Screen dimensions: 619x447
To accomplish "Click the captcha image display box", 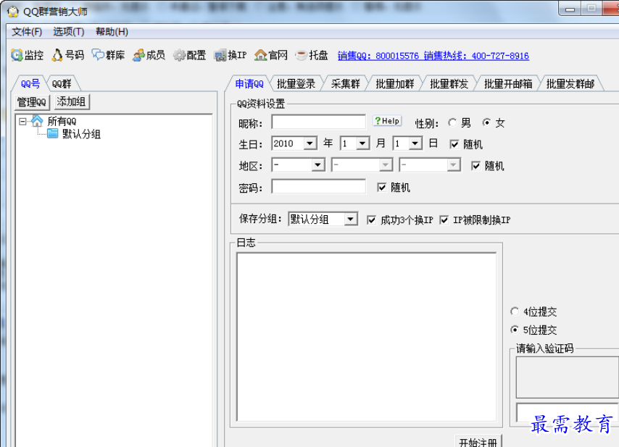I will tap(568, 377).
